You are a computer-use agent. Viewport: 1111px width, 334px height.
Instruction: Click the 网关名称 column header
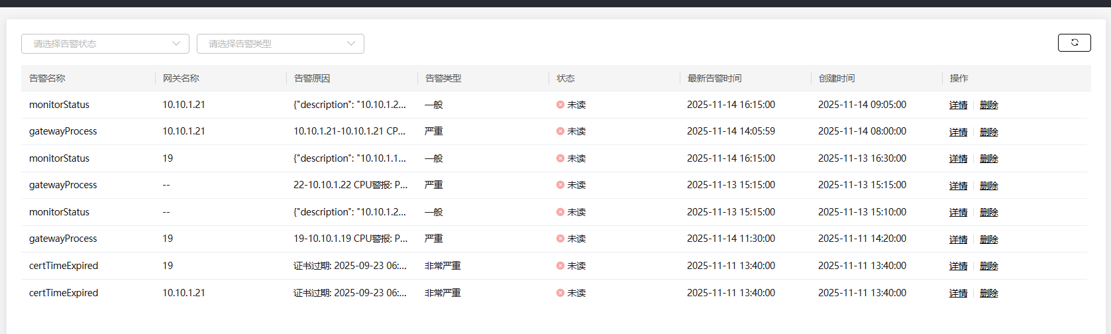(181, 78)
